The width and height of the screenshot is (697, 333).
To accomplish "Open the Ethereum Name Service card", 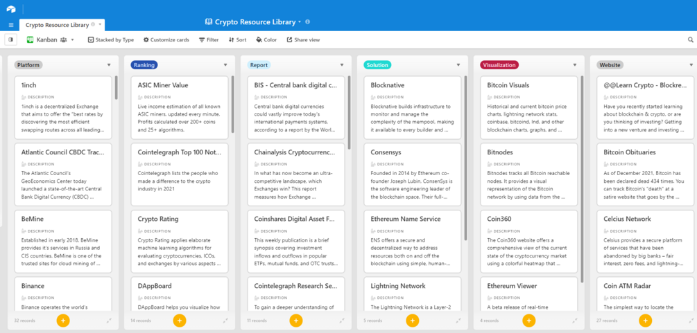I will [412, 242].
